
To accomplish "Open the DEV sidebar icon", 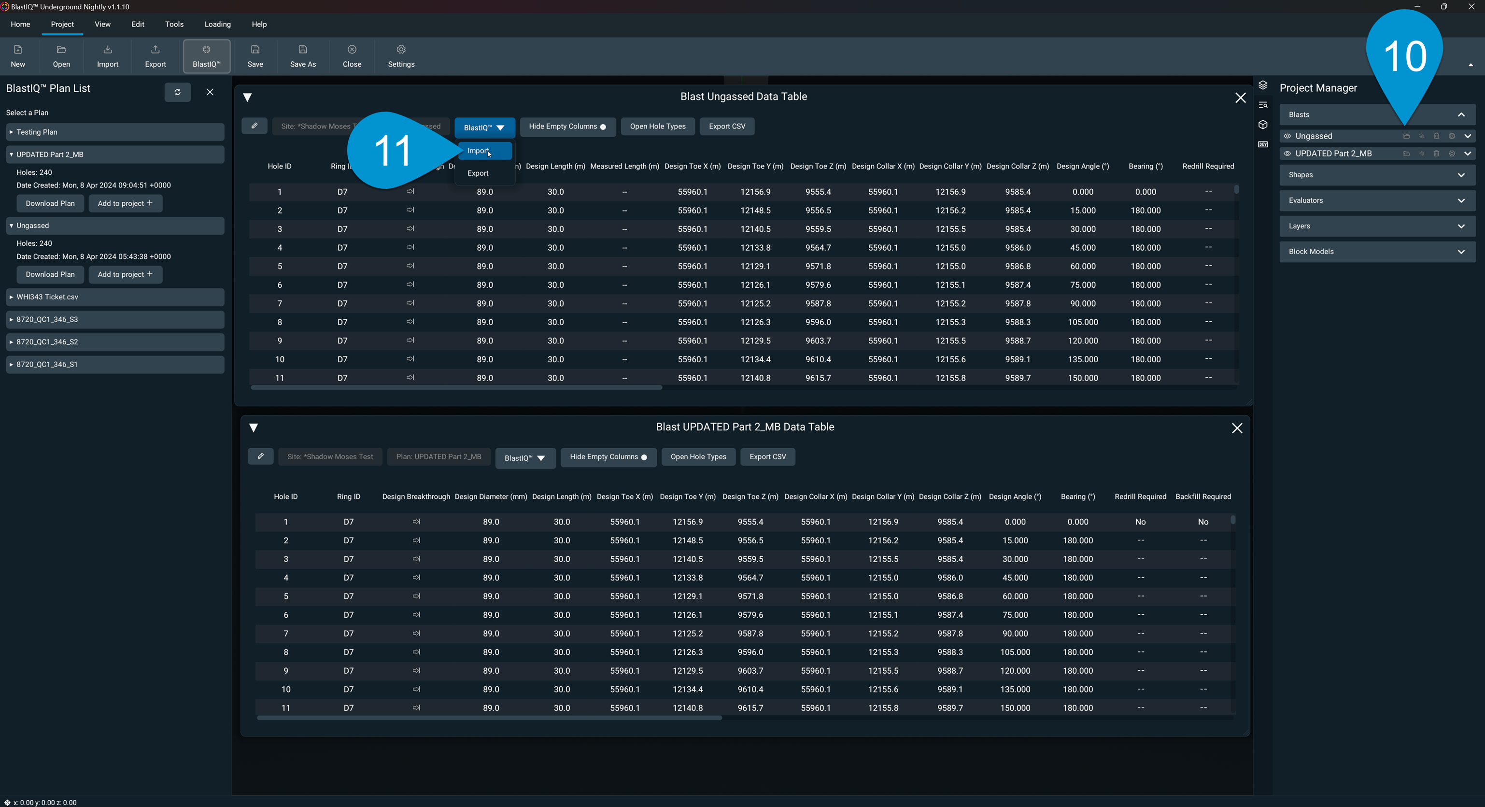I will click(x=1262, y=144).
